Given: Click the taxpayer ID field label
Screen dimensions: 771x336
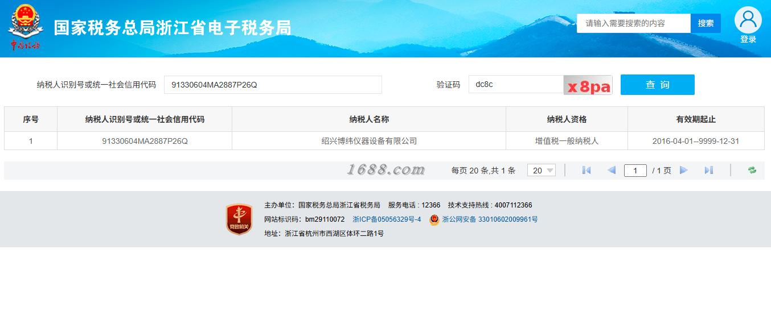Looking at the screenshot, I should (96, 85).
